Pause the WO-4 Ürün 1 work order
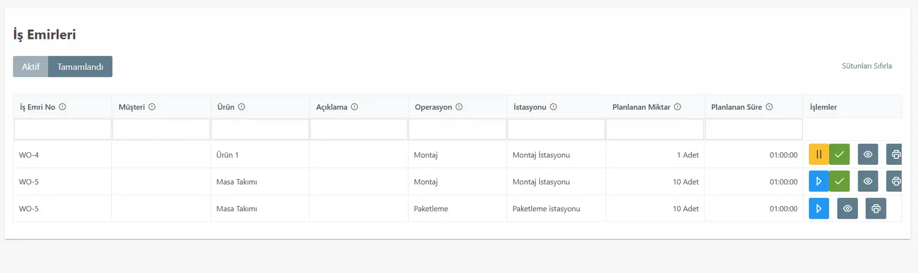This screenshot has width=918, height=273. pyautogui.click(x=819, y=155)
